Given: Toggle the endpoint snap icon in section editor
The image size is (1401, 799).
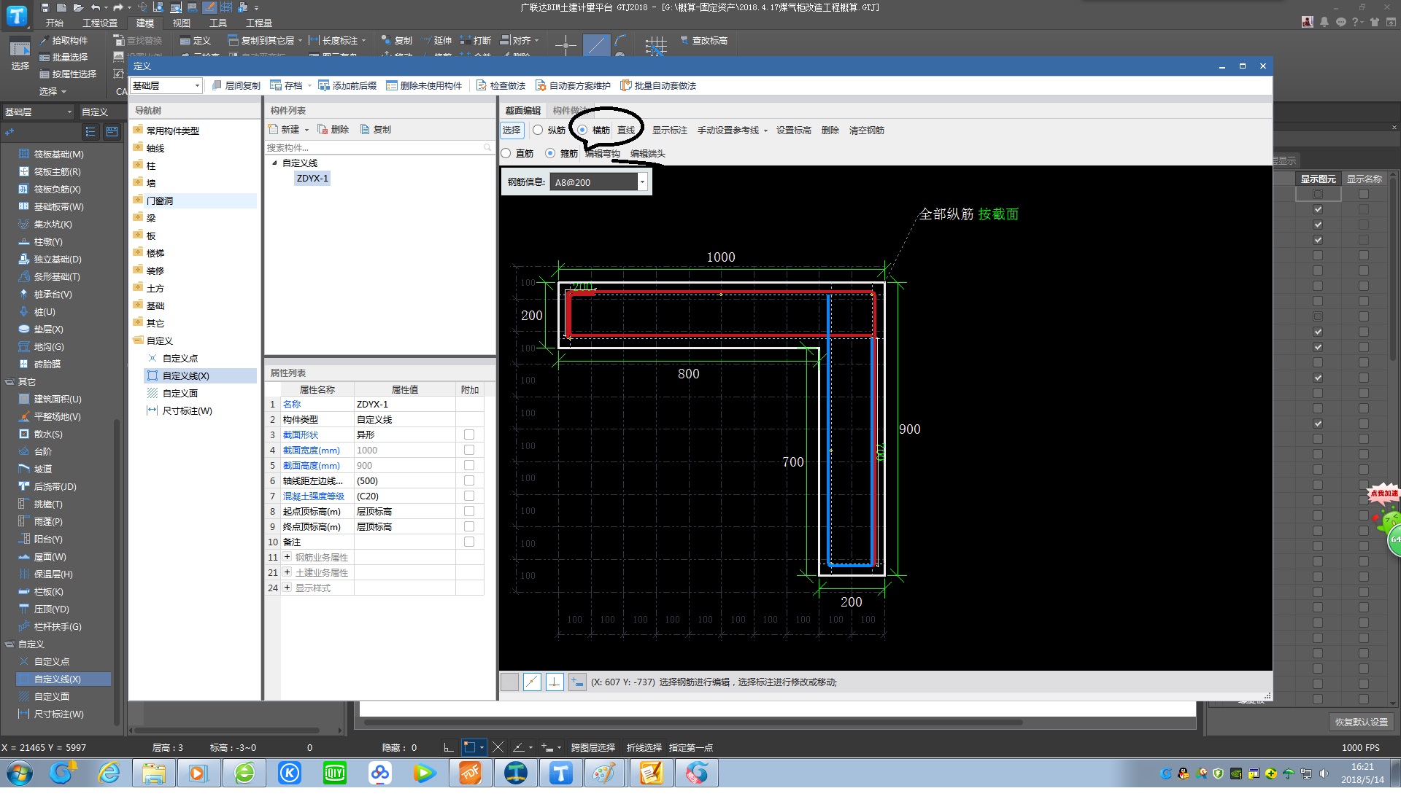Looking at the screenshot, I should click(532, 682).
